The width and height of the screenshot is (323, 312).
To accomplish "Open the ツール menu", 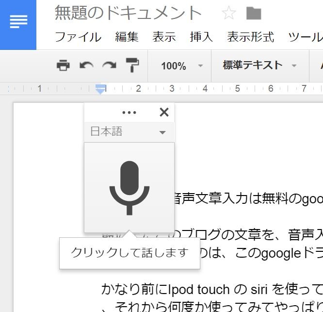I will pyautogui.click(x=306, y=37).
